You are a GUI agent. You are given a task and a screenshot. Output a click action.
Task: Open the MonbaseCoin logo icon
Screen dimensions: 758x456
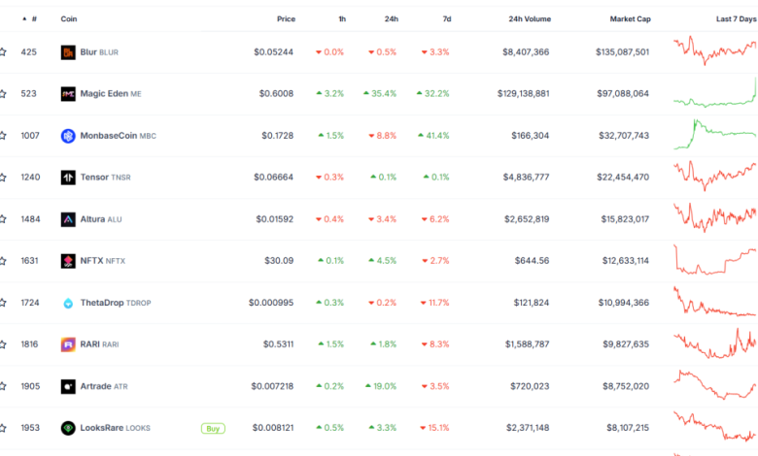68,136
